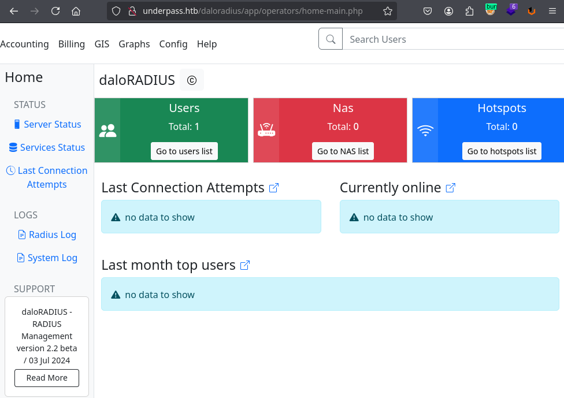Click the browser forward arrow

coord(35,11)
